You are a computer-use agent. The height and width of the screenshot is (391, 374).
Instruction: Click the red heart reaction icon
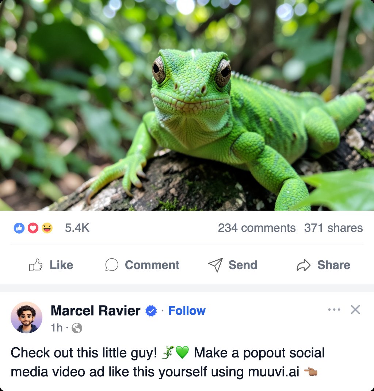[x=32, y=227]
